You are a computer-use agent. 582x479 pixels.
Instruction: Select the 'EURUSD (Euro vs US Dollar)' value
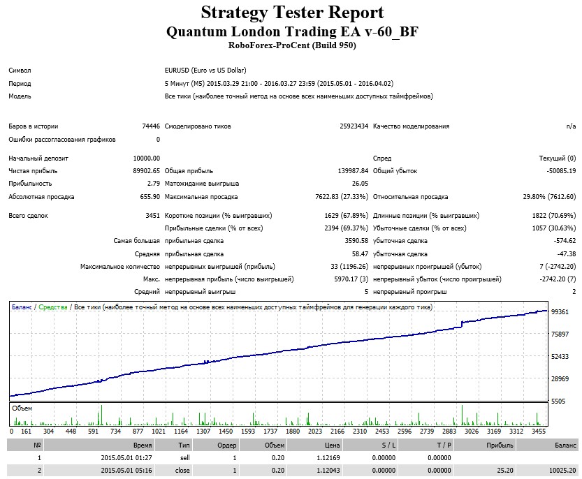click(205, 71)
